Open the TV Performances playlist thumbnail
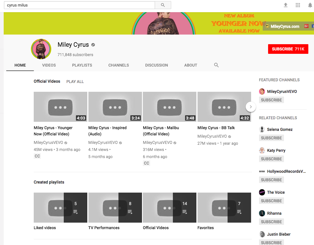The height and width of the screenshot is (245, 314). [x=115, y=208]
